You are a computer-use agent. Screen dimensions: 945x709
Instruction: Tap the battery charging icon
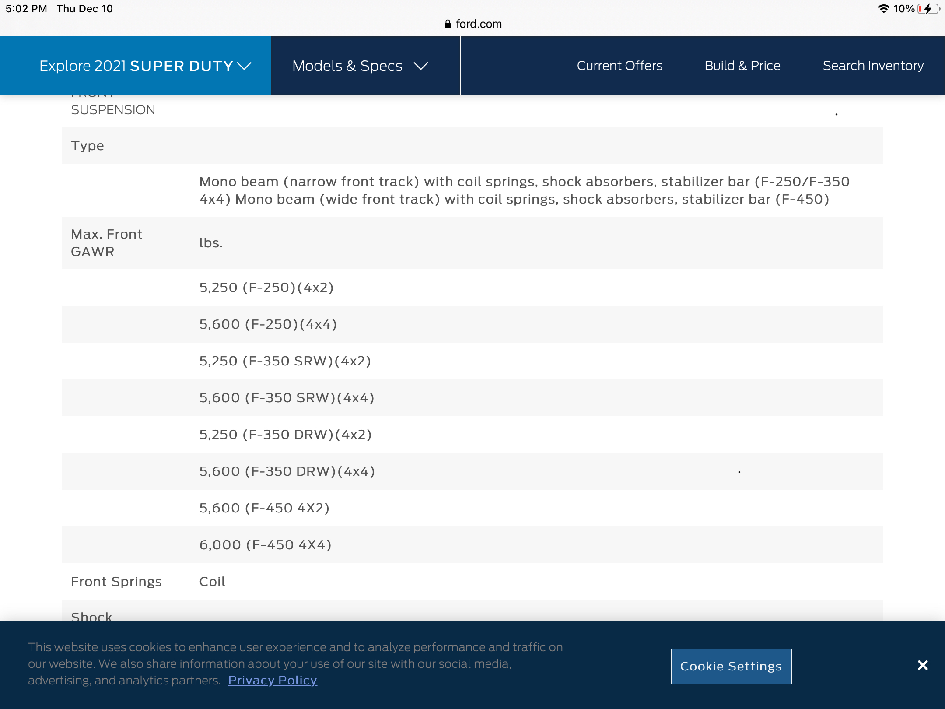tap(928, 9)
